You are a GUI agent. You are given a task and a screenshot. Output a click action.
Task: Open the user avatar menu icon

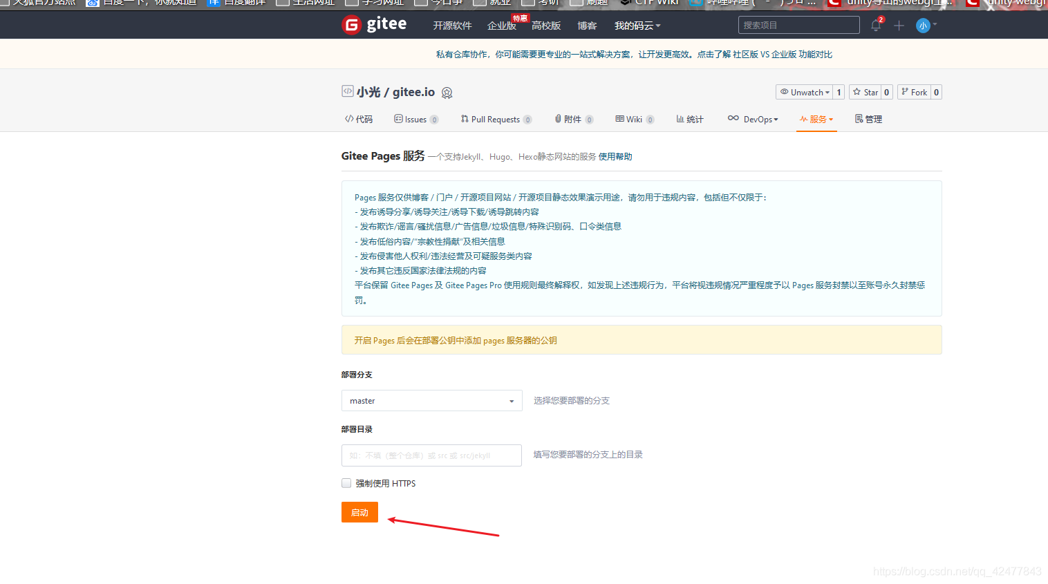[x=921, y=26]
